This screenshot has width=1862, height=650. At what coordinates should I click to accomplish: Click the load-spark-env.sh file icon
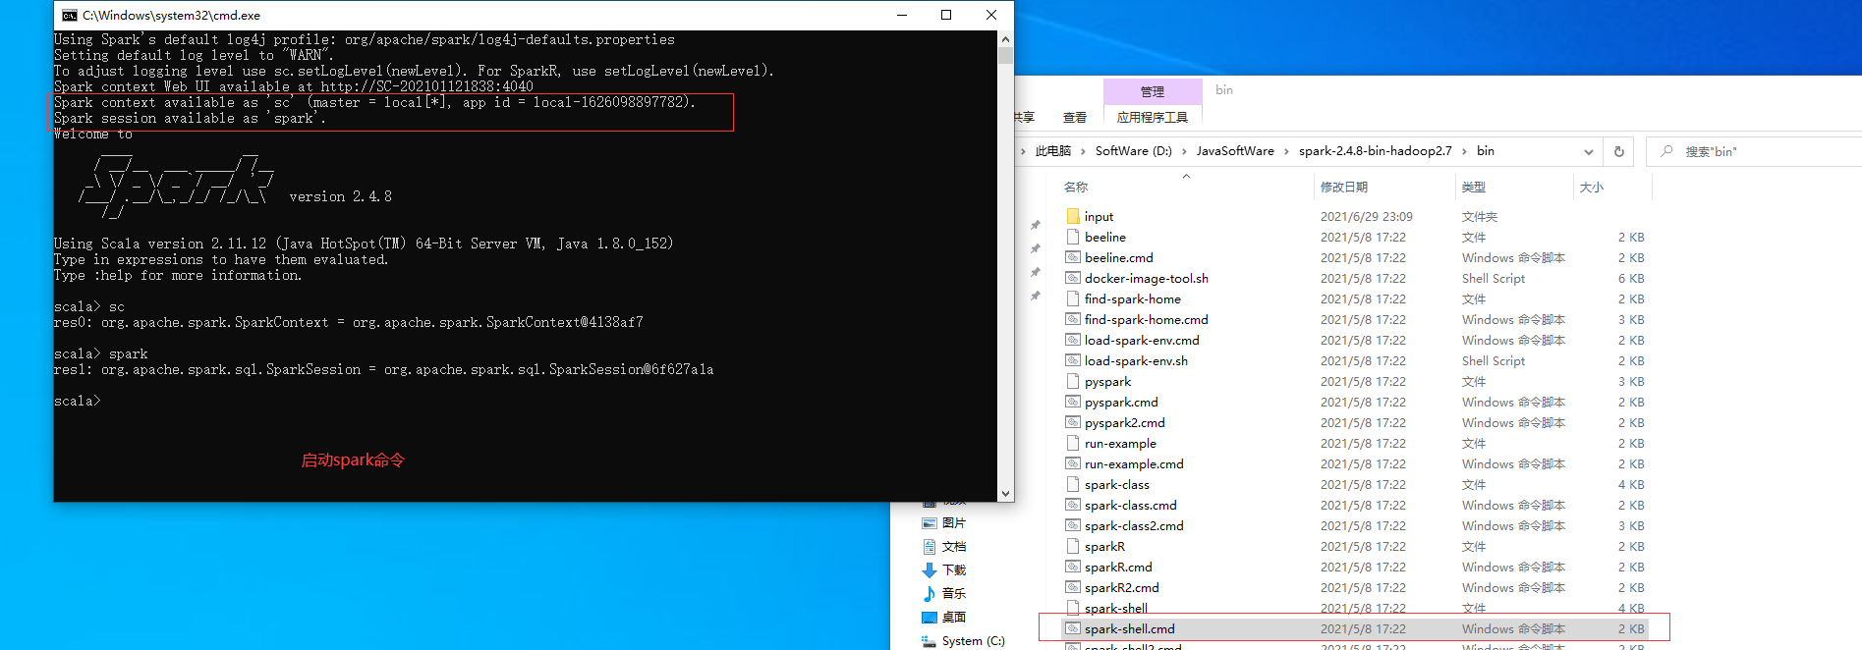click(x=1073, y=360)
